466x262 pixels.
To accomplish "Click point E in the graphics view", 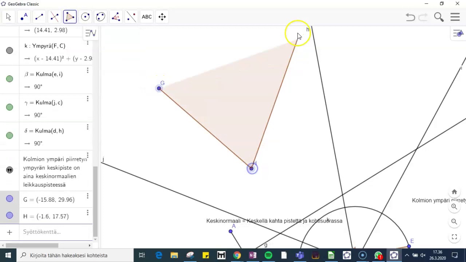I will coord(409,246).
